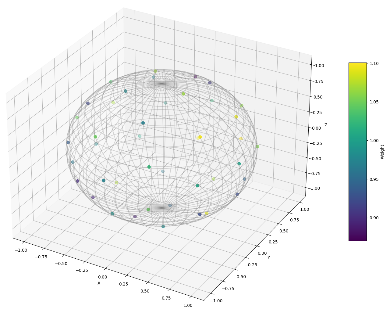Select the Y axis tick −0.50

240,276
